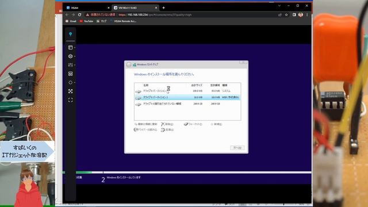Click the address bar showing 192.168.100.234
Viewport: 368px width, 207px height.
(x=155, y=14)
